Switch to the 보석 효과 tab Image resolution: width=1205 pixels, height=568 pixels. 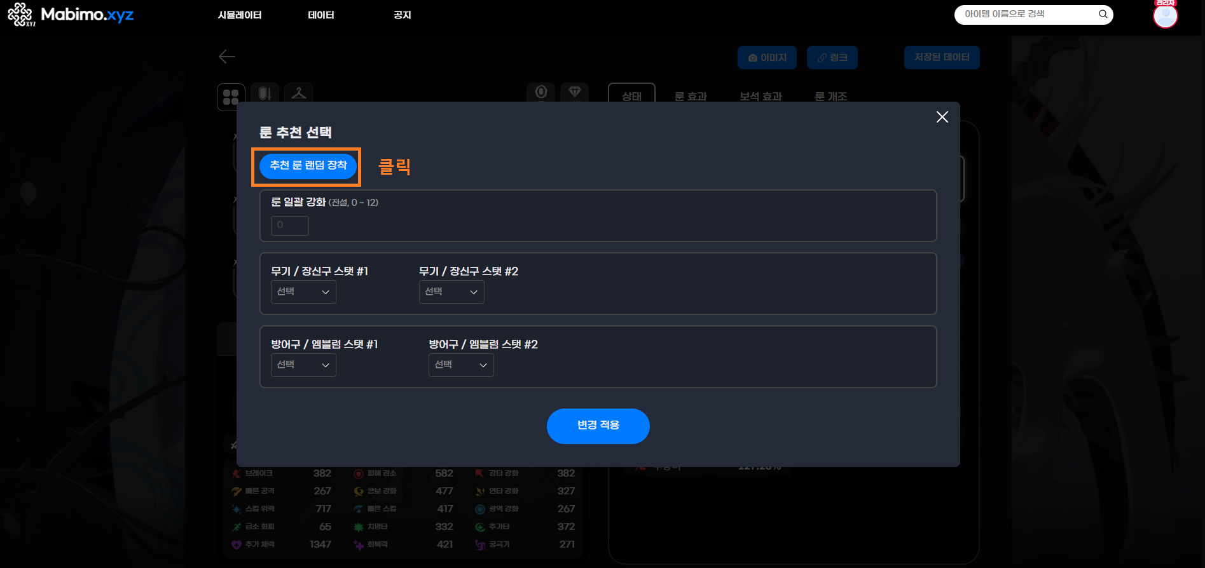point(761,96)
